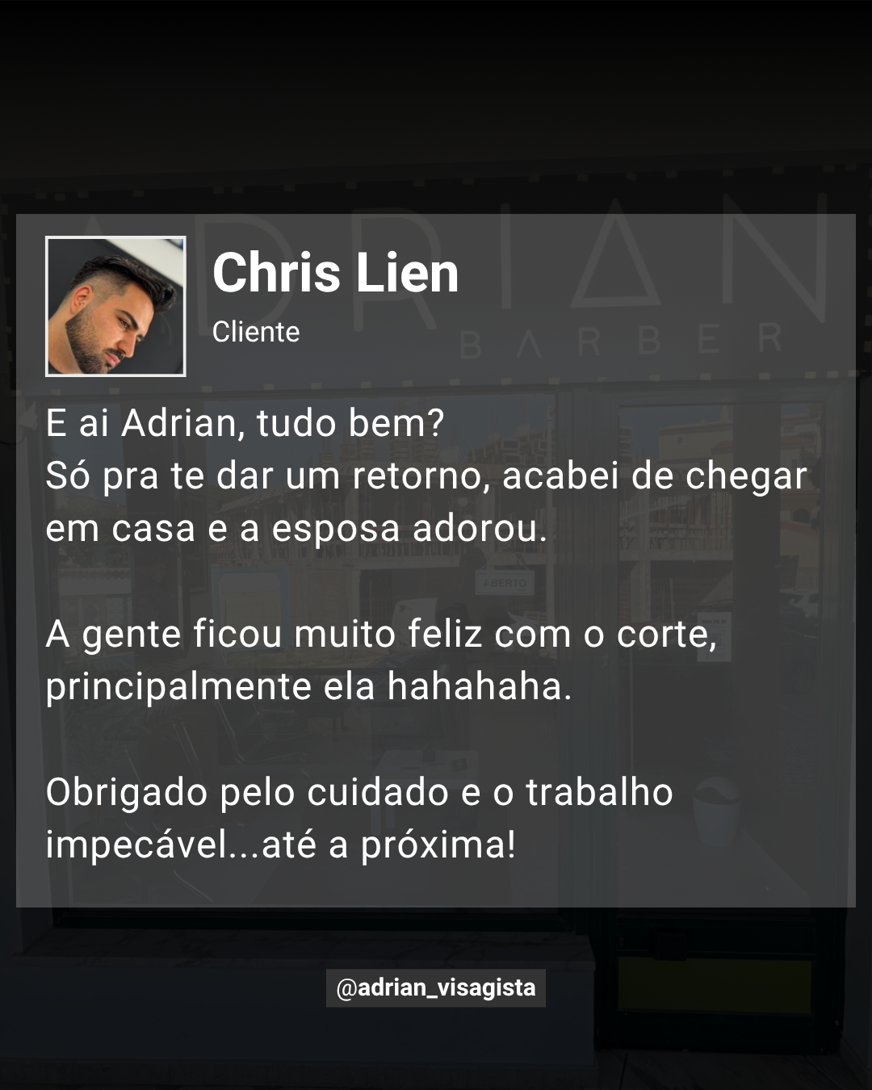Image resolution: width=872 pixels, height=1090 pixels.
Task: Click the "Cliente" label under the name
Action: pyautogui.click(x=256, y=332)
